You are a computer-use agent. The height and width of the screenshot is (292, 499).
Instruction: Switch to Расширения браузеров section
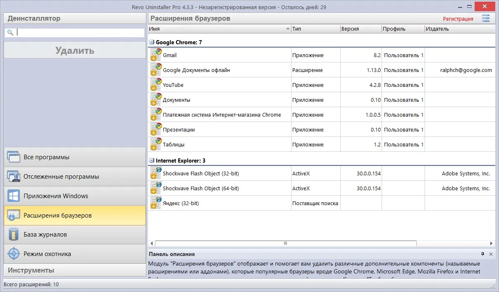(75, 215)
